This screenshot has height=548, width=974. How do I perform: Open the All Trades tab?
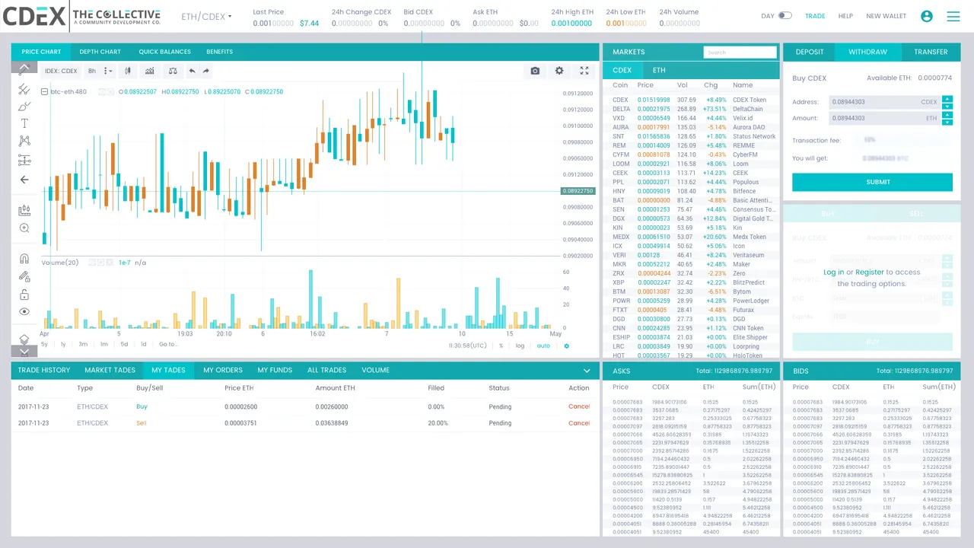click(x=326, y=370)
